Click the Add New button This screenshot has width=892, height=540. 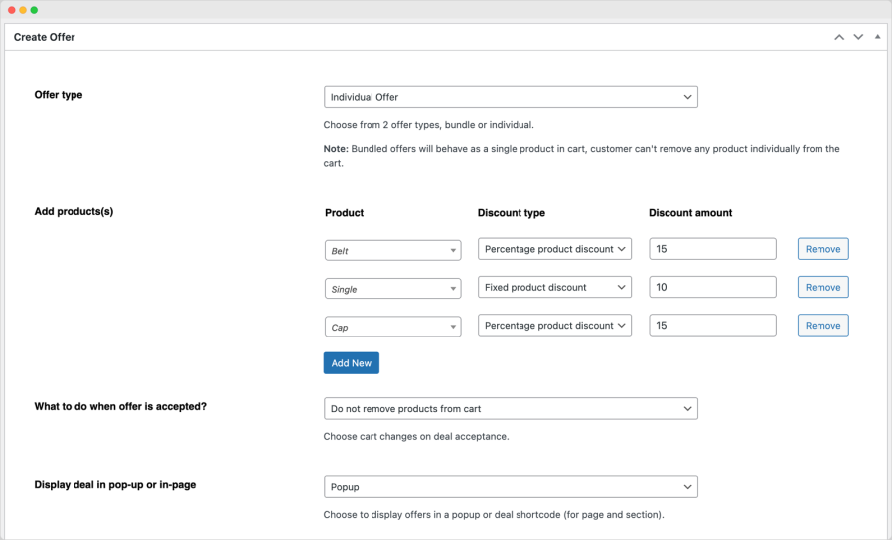tap(351, 363)
